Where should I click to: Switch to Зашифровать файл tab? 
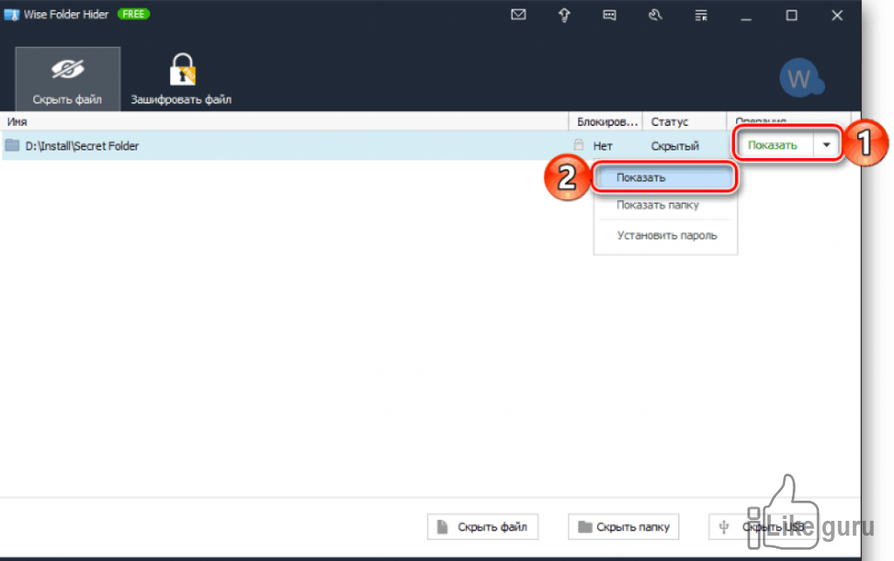pyautogui.click(x=182, y=79)
